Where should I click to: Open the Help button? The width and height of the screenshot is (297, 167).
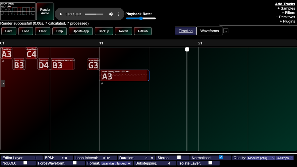pos(59,31)
